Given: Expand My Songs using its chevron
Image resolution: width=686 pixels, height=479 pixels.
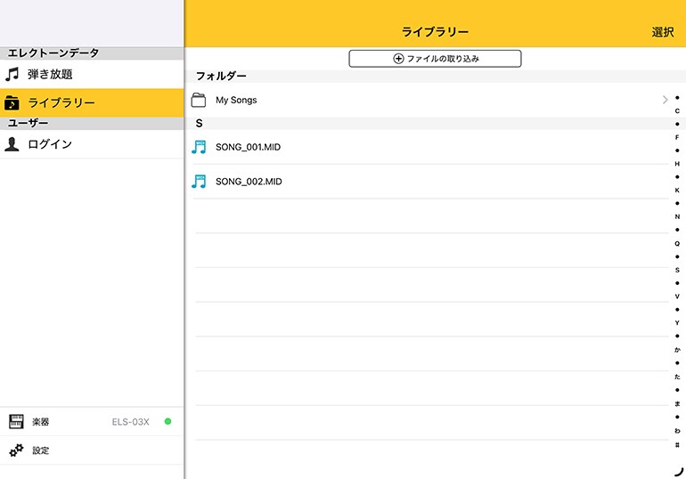Looking at the screenshot, I should click(665, 100).
